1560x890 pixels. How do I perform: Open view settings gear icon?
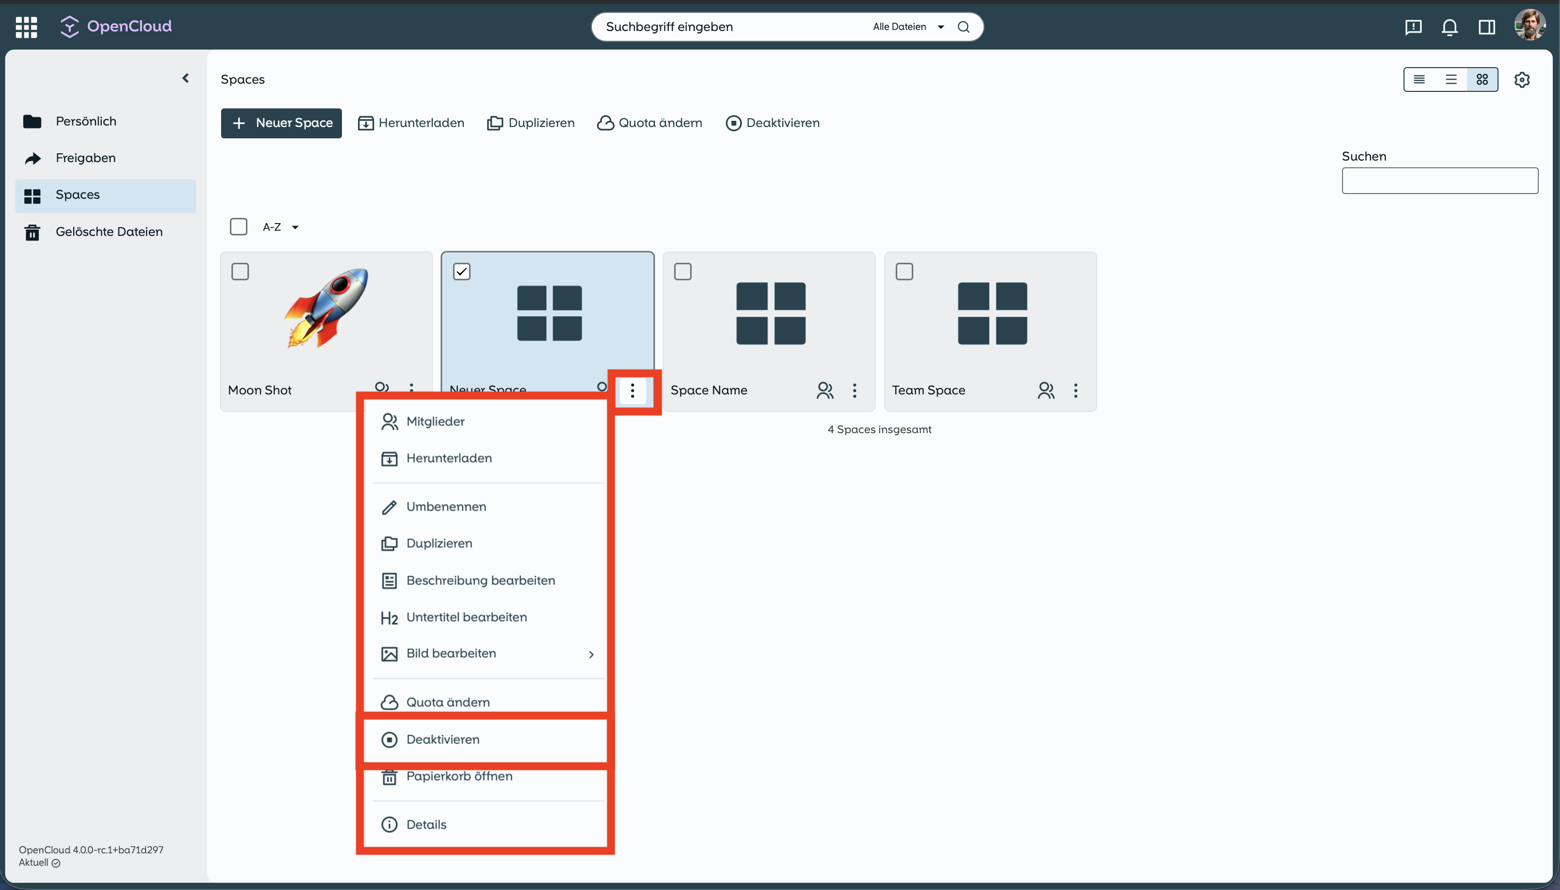1521,80
